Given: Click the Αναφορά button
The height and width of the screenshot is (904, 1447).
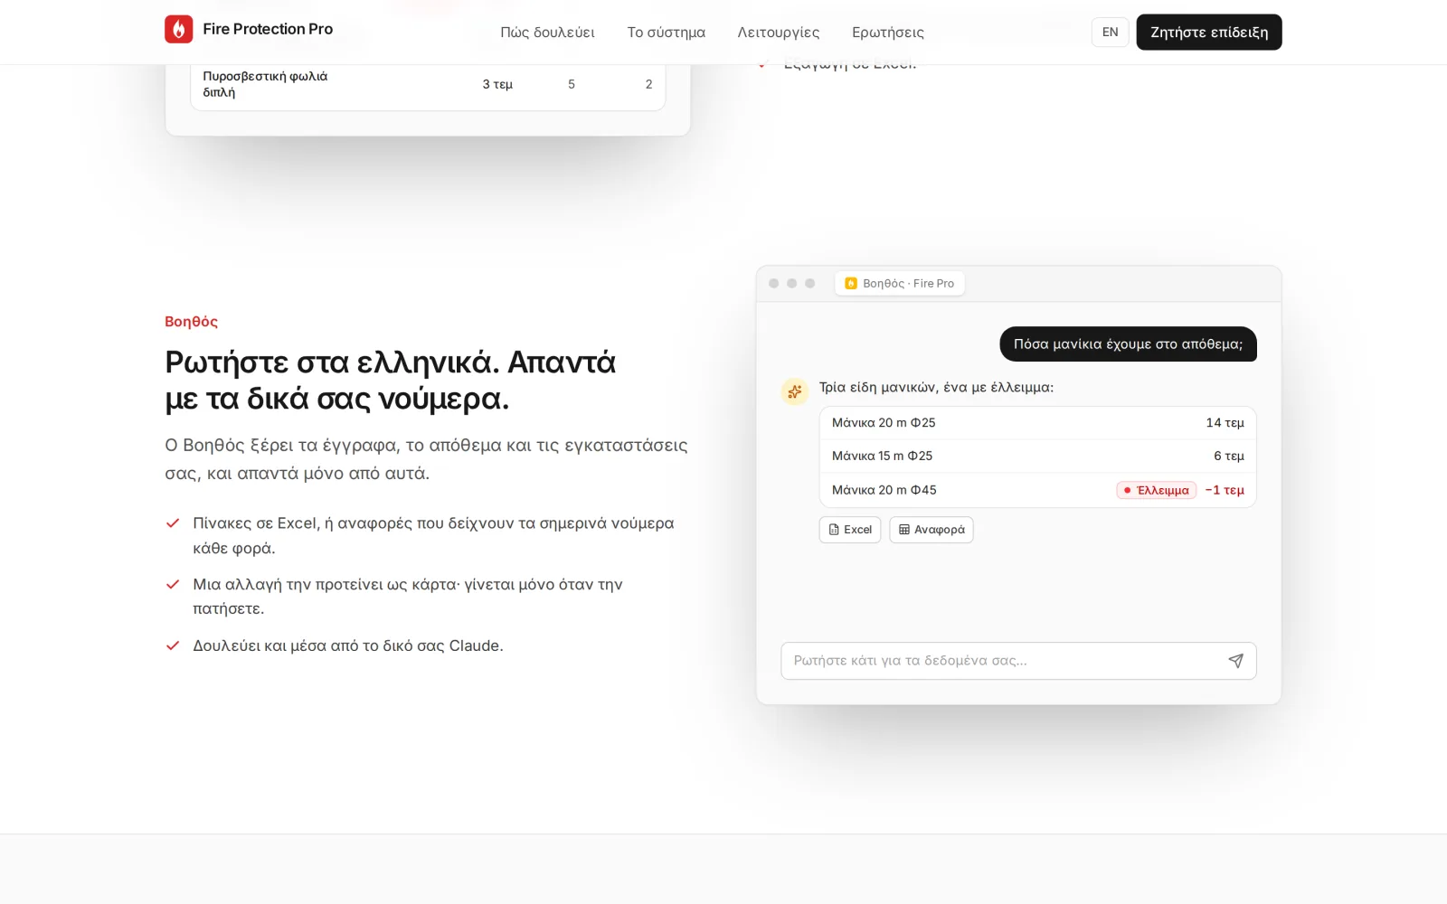Looking at the screenshot, I should tap(932, 530).
